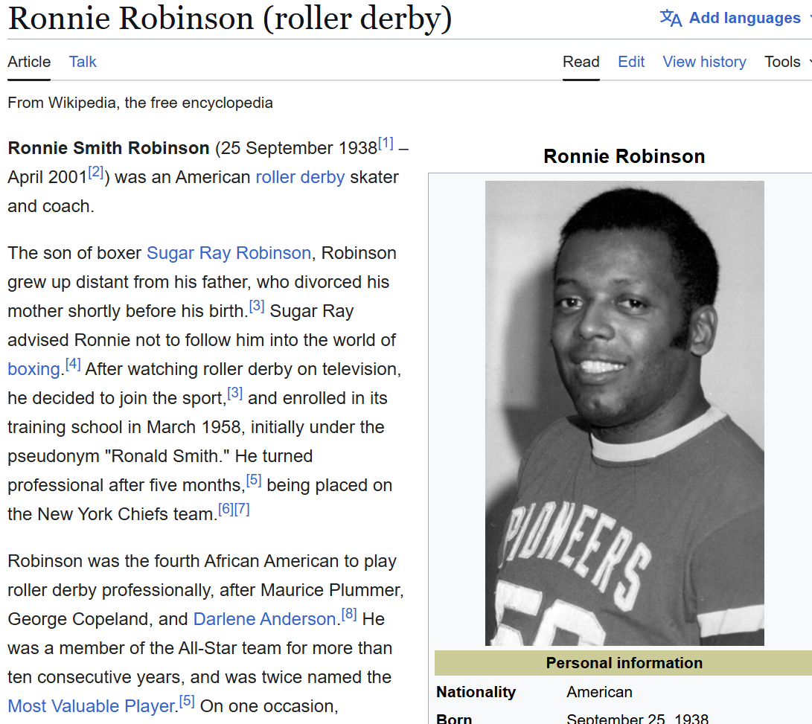Image resolution: width=812 pixels, height=724 pixels.
Task: Click citation [7] after New York Chiefs
Action: [x=242, y=510]
